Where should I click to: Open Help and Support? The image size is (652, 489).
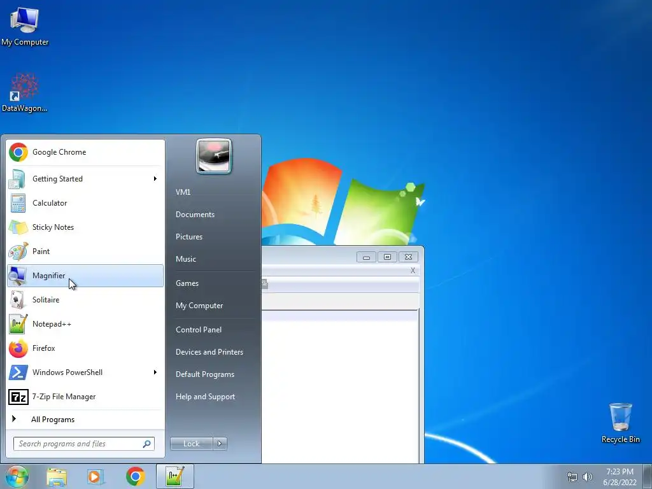coord(214,397)
